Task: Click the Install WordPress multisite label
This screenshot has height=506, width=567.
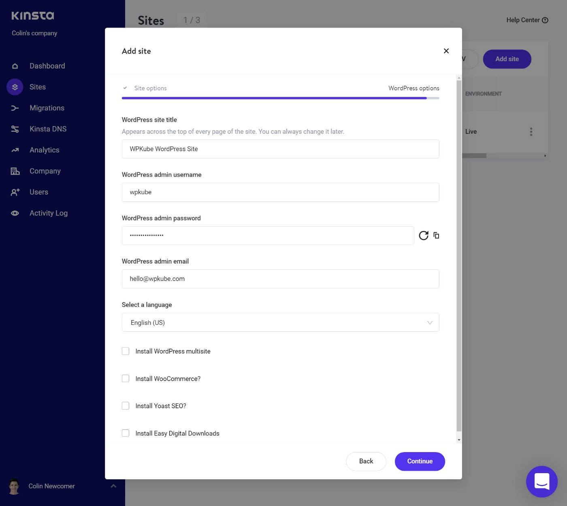Action: coord(173,352)
